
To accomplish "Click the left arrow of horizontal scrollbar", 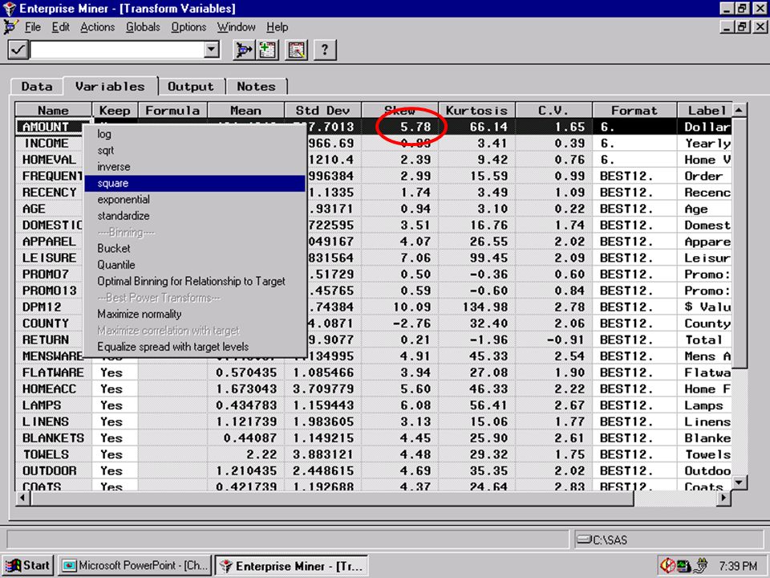I will point(22,498).
